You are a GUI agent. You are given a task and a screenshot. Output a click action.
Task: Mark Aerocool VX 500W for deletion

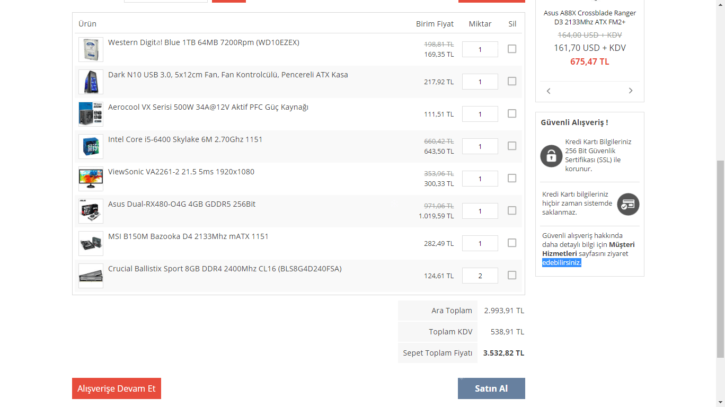click(x=512, y=113)
